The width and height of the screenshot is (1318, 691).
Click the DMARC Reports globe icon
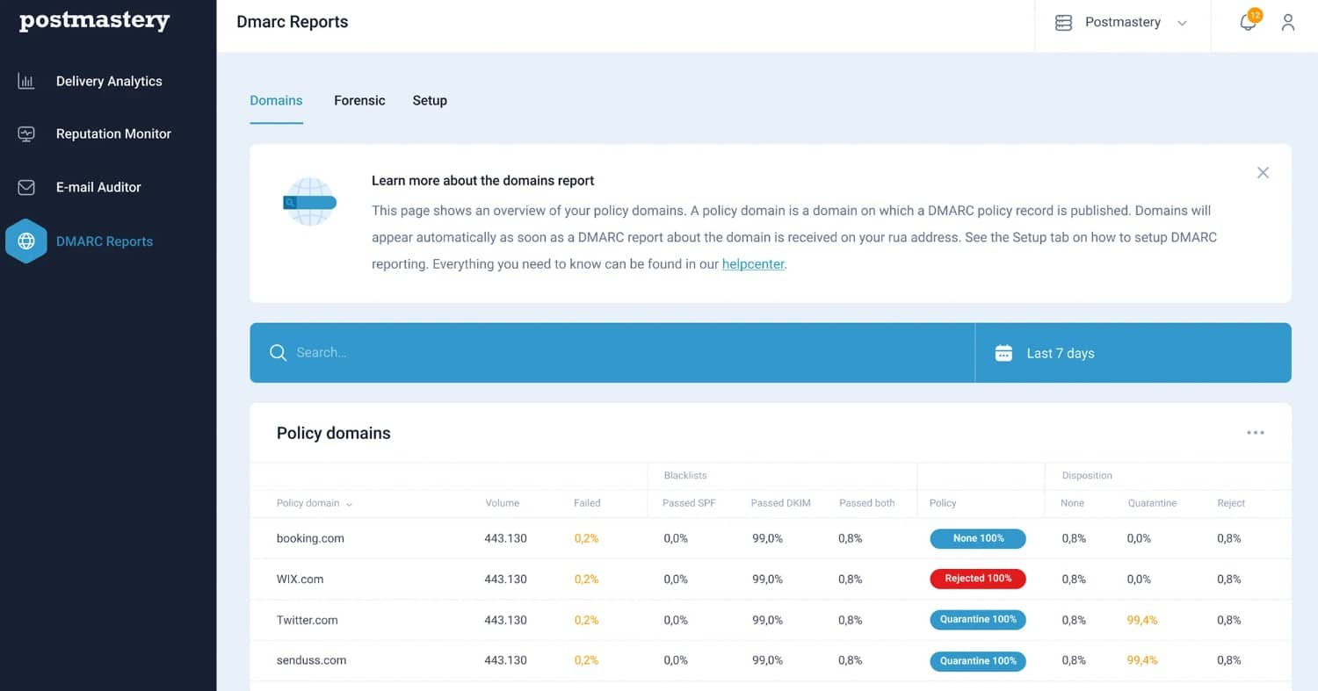coord(26,241)
